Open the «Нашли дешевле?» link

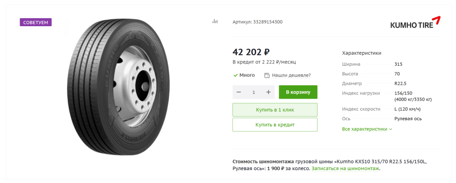click(291, 75)
